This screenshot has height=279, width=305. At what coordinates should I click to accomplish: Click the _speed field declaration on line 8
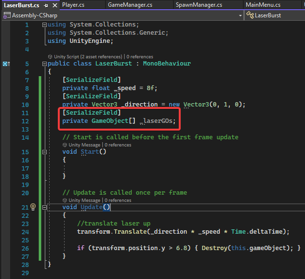125,88
